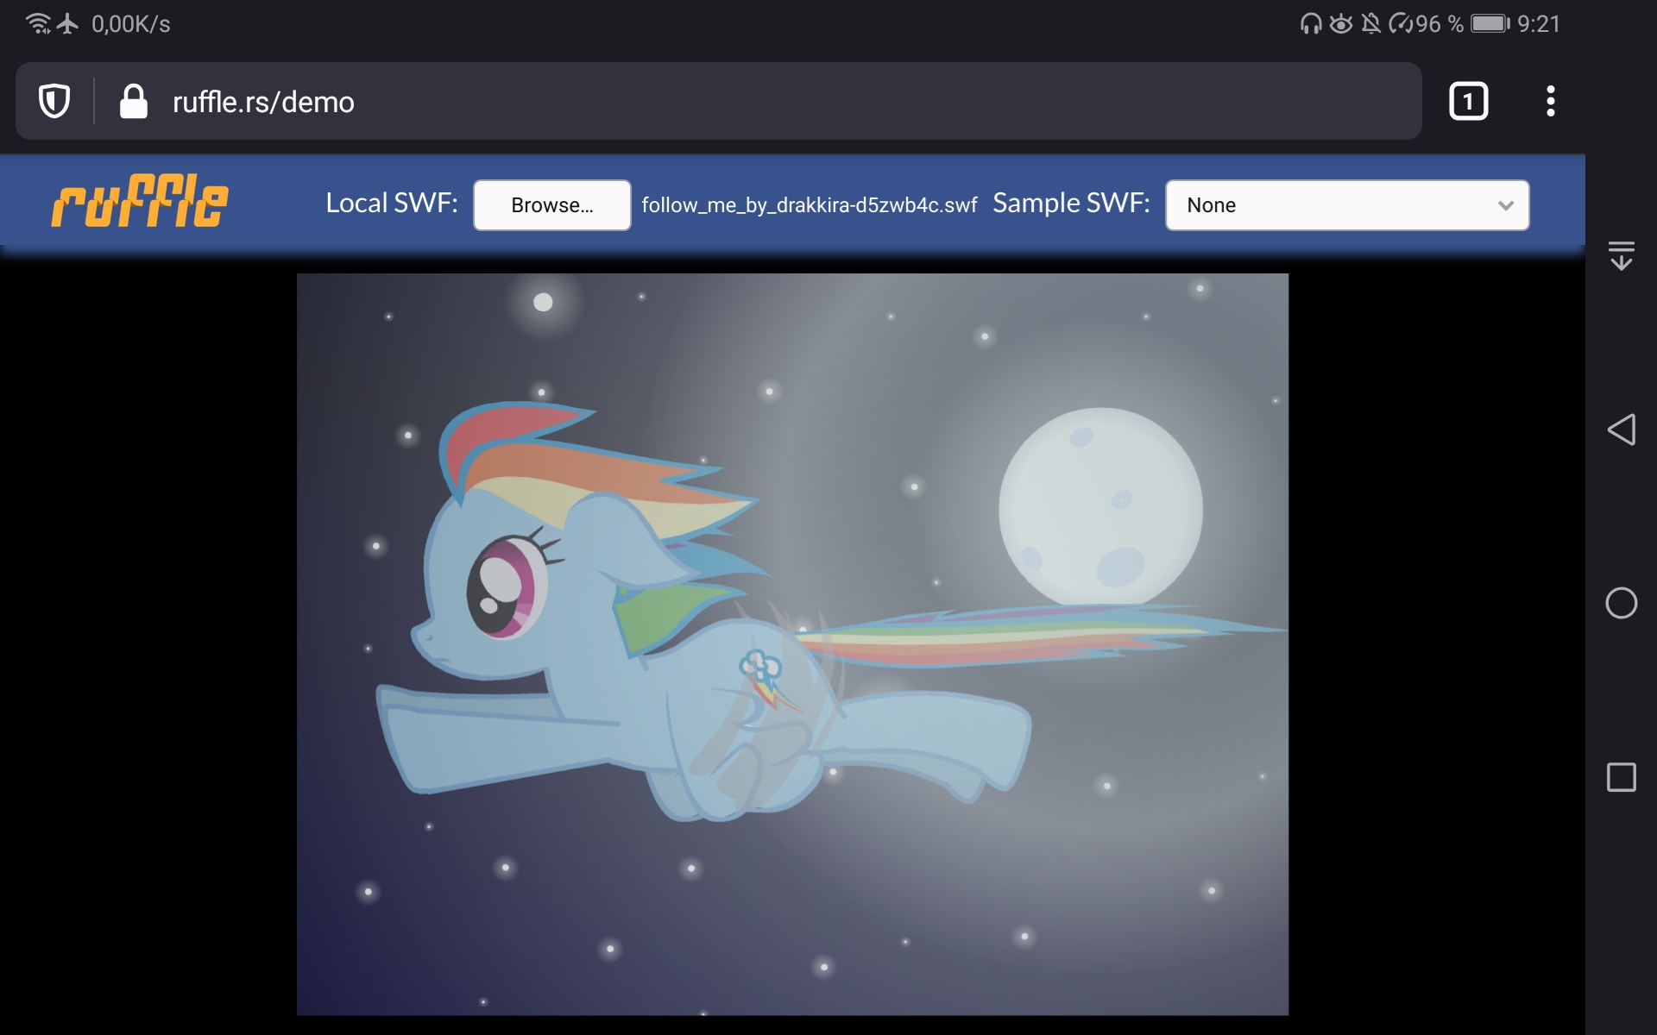The width and height of the screenshot is (1657, 1035).
Task: Click the Browse button to pick a SWF
Action: point(551,205)
